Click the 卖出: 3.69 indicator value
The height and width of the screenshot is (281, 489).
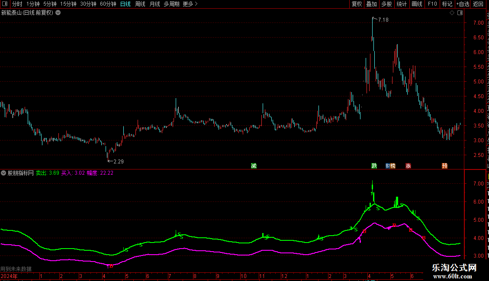48,173
